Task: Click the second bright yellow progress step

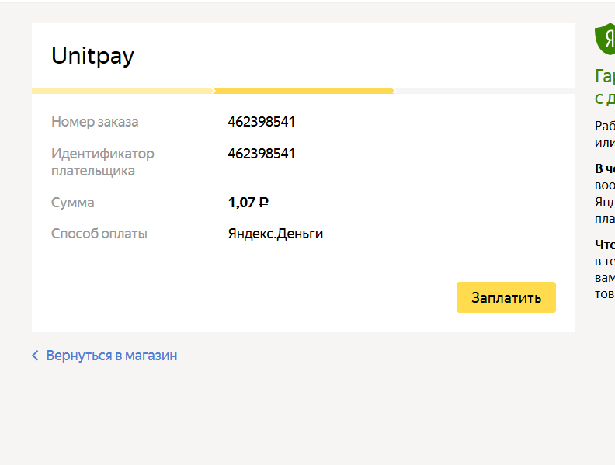Action: (304, 92)
